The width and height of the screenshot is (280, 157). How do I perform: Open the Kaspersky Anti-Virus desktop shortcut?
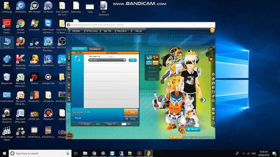[x=21, y=62]
